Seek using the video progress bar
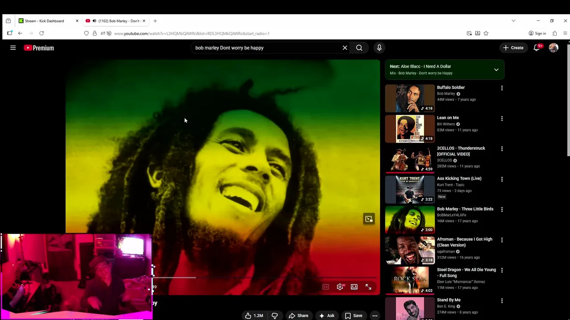 pyautogui.click(x=265, y=277)
